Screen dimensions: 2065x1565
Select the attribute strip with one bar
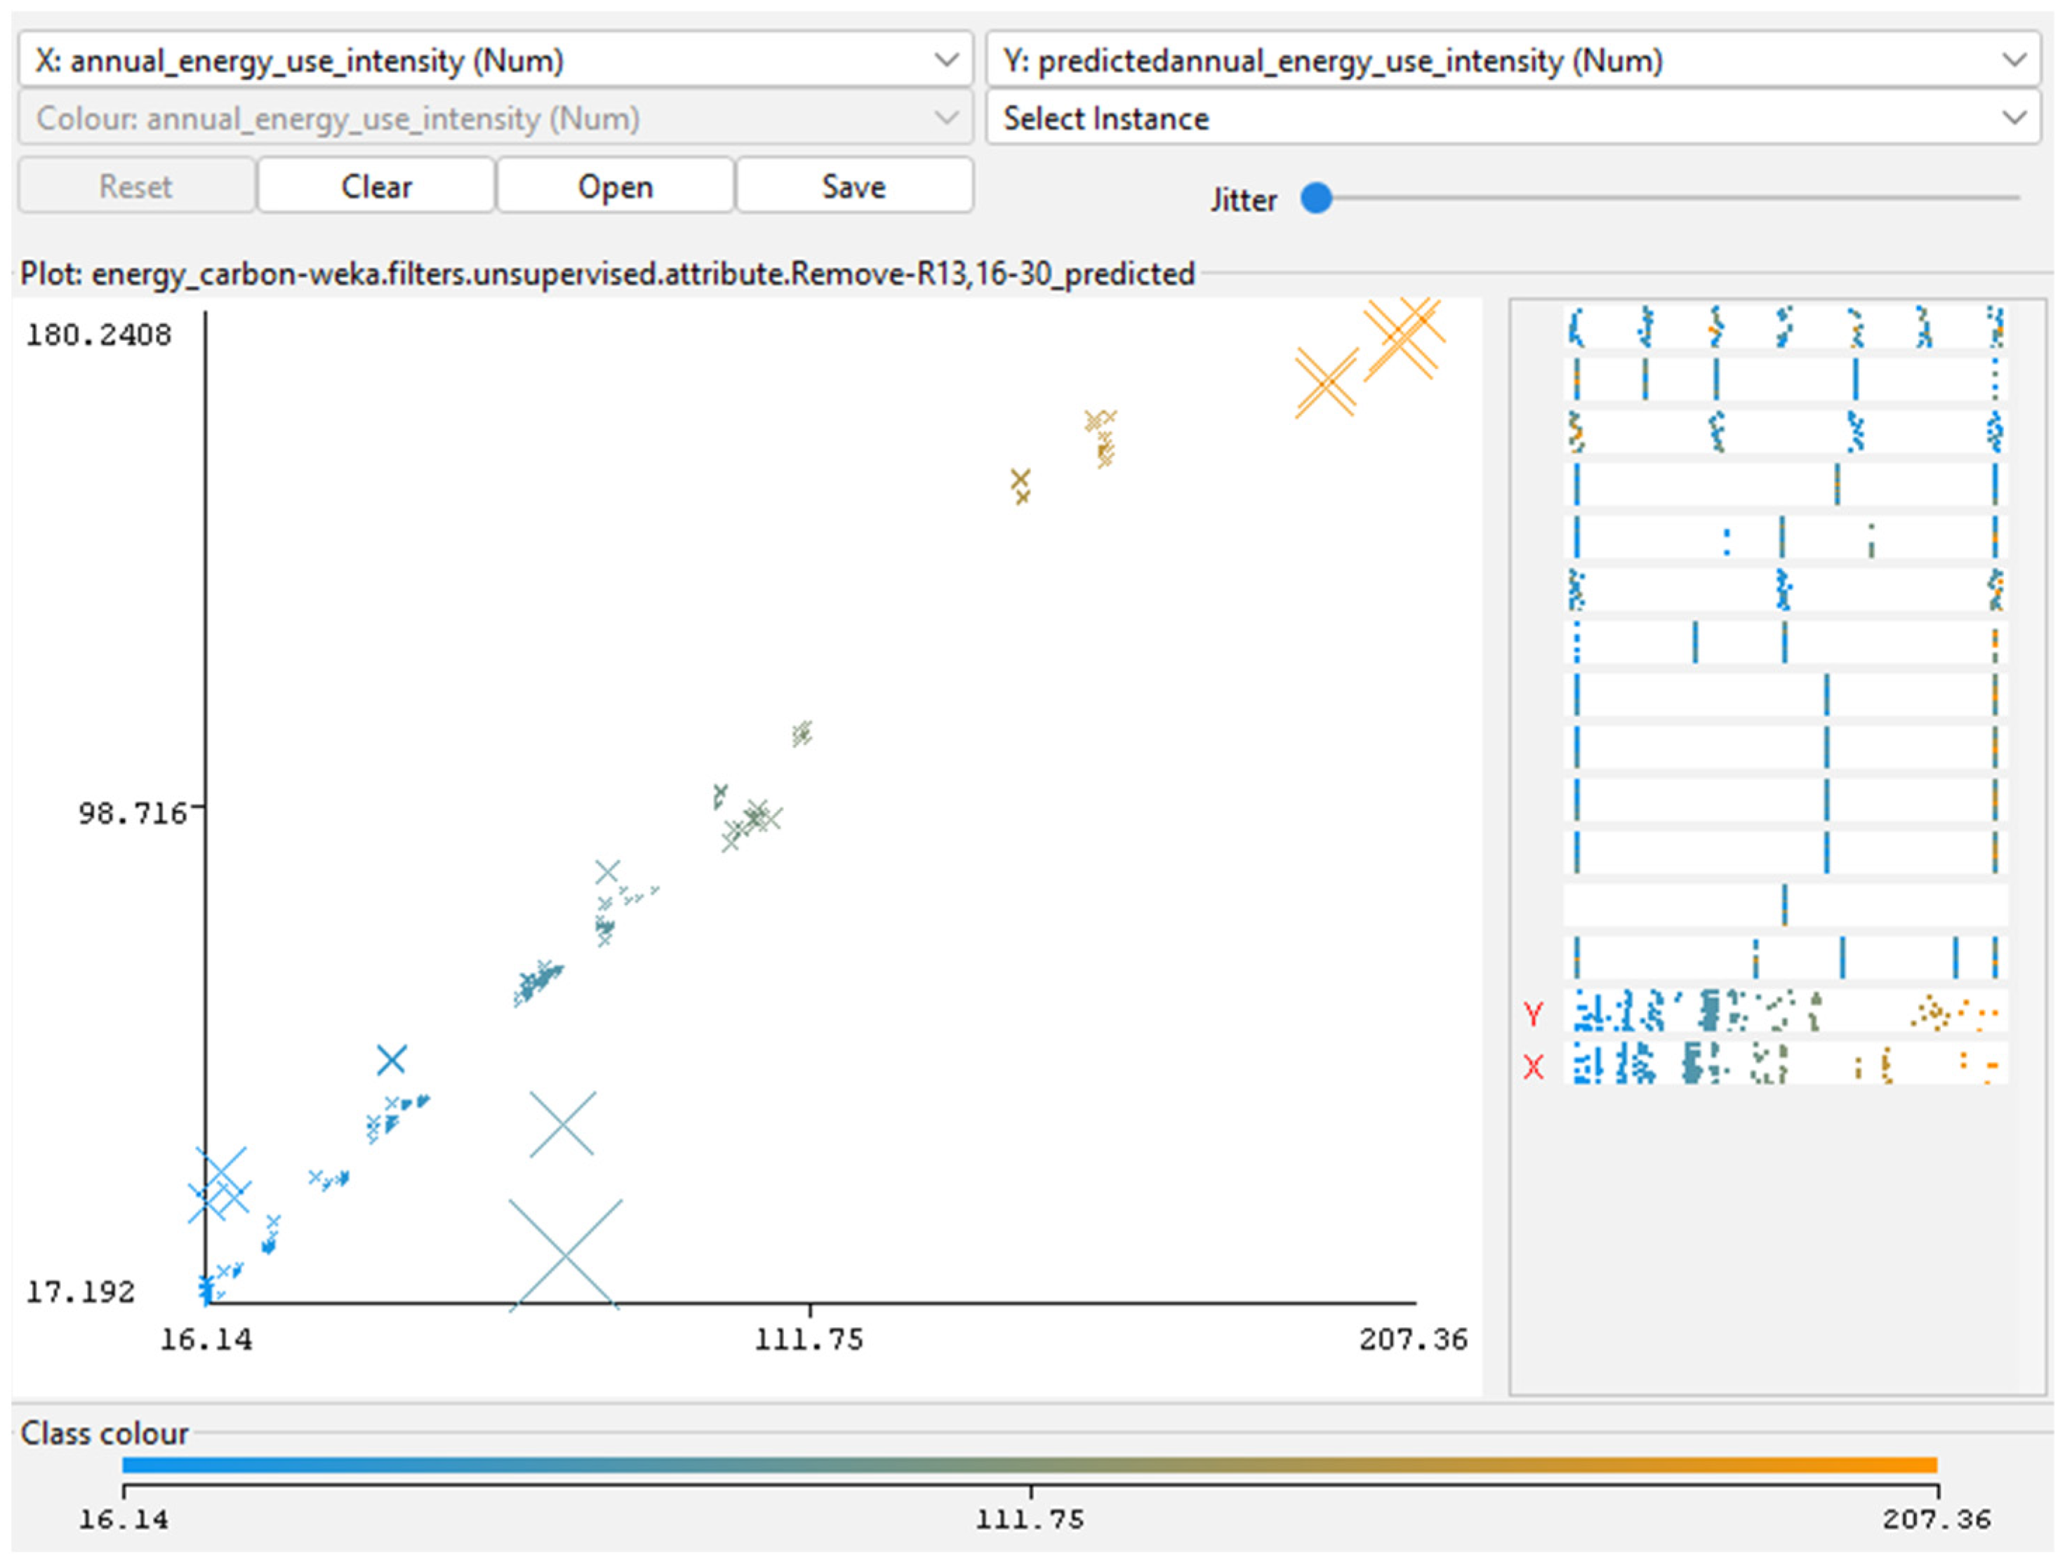(1785, 904)
